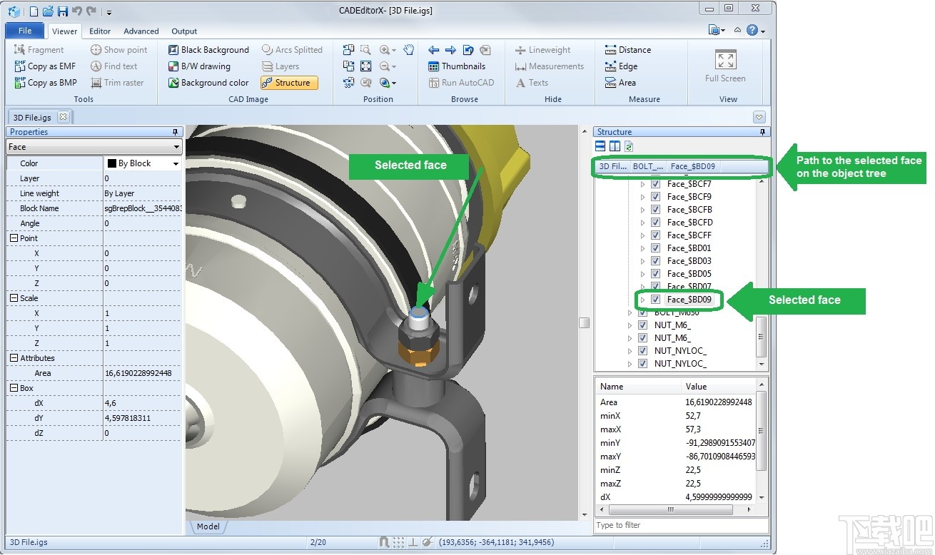Toggle Black Background mode

coord(208,50)
